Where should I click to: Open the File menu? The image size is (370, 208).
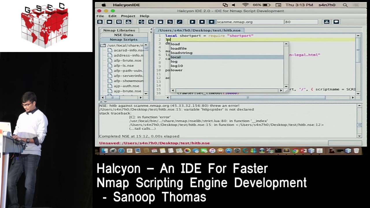point(100,16)
